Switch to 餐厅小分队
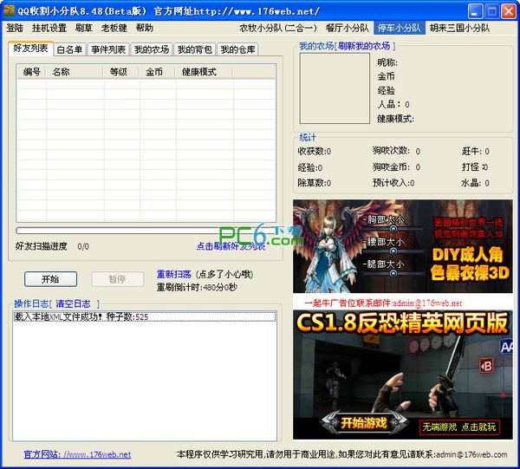Screen dimensions: 520x469 pyautogui.click(x=347, y=29)
